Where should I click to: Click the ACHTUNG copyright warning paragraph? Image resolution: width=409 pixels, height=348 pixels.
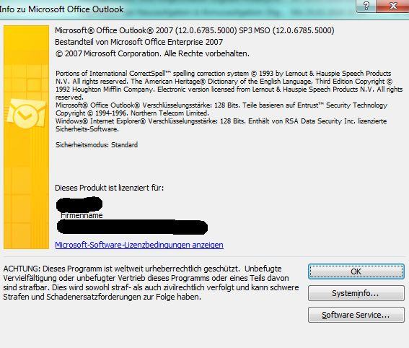click(151, 283)
